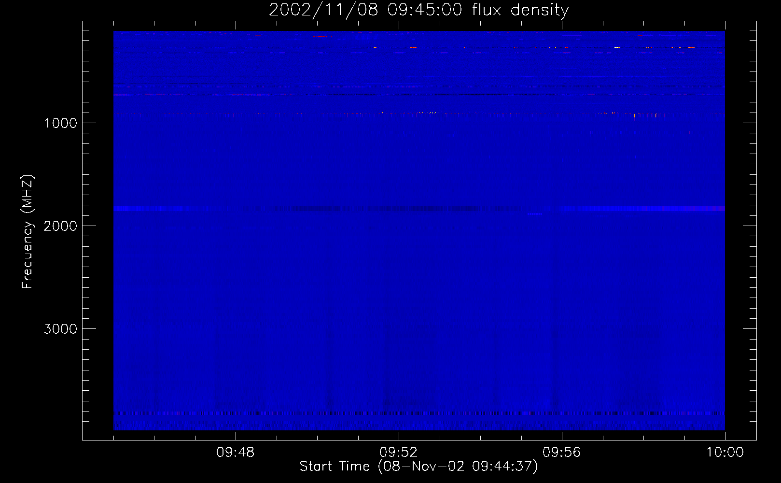Click the 1000 frequency tick label
Viewport: 781px width, 483px height.
click(x=60, y=123)
